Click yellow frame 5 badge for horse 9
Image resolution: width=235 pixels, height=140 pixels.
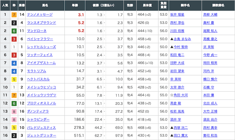[14, 79]
